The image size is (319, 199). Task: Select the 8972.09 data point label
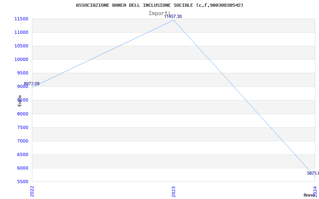pyautogui.click(x=32, y=84)
